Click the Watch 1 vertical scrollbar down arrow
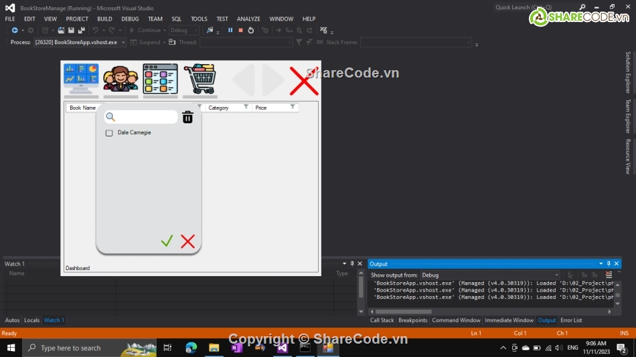Viewport: 636px width, 357px height. point(361,312)
